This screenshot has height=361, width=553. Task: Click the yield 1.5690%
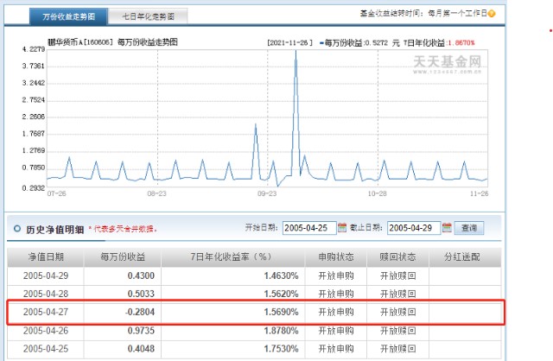[x=281, y=312]
